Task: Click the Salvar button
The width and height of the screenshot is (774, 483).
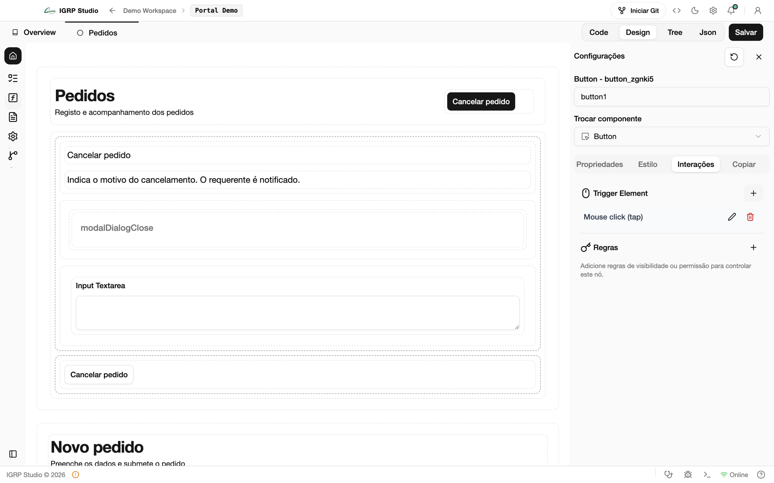Action: [745, 32]
